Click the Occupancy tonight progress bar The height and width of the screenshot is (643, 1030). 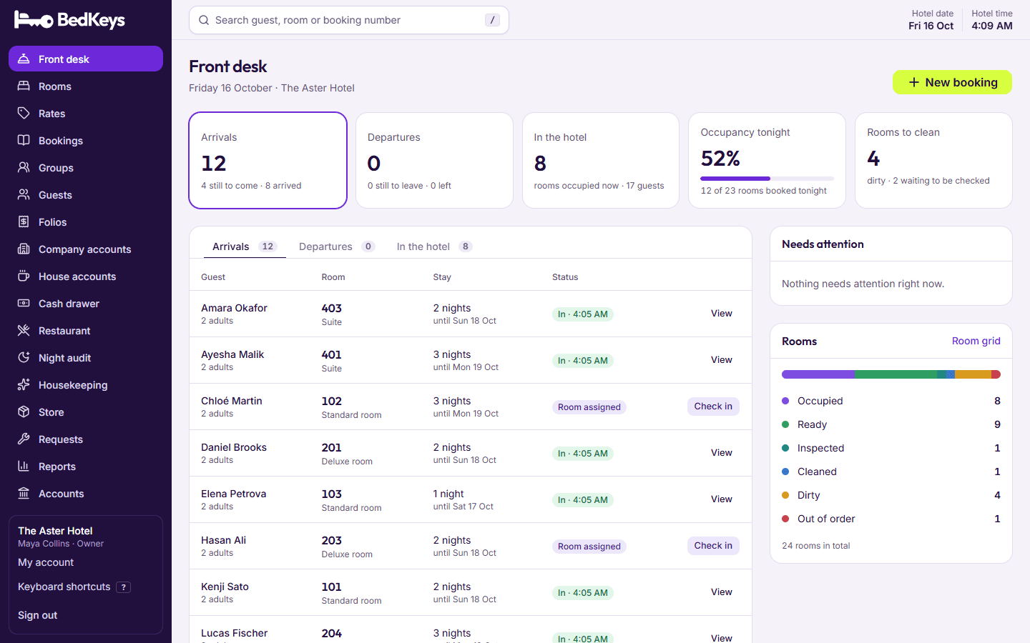point(767,178)
